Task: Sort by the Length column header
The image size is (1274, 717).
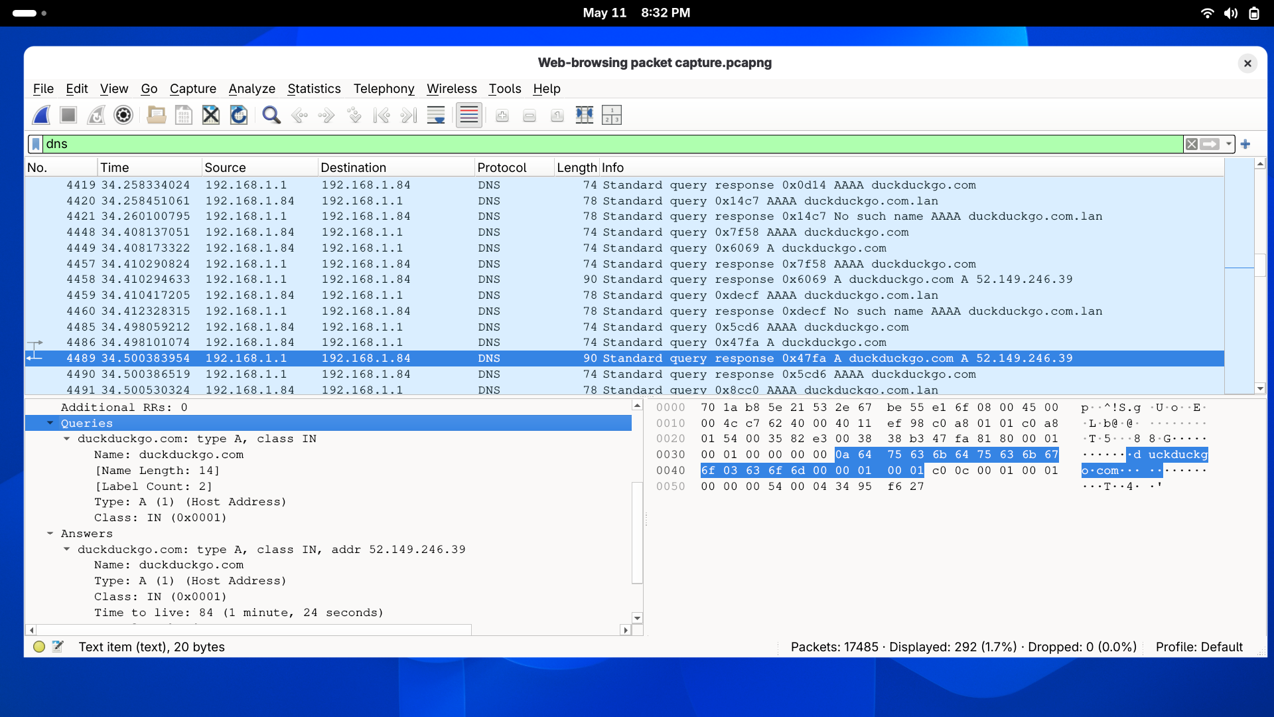Action: pyautogui.click(x=577, y=167)
